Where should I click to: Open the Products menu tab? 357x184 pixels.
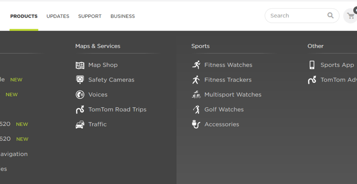[24, 16]
